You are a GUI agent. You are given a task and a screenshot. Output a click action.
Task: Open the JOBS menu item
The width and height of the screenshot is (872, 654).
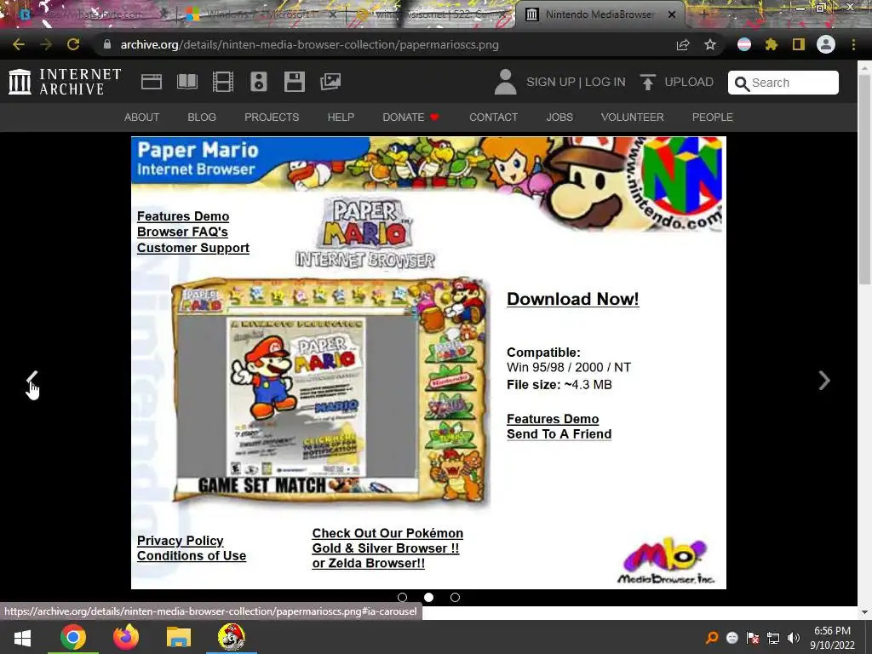click(x=559, y=118)
